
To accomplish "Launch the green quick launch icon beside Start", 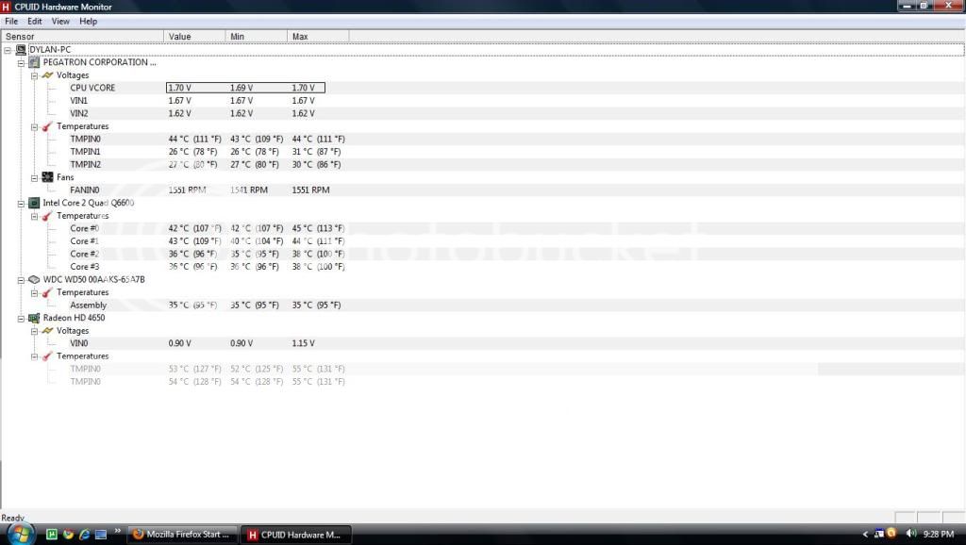I will click(x=52, y=534).
